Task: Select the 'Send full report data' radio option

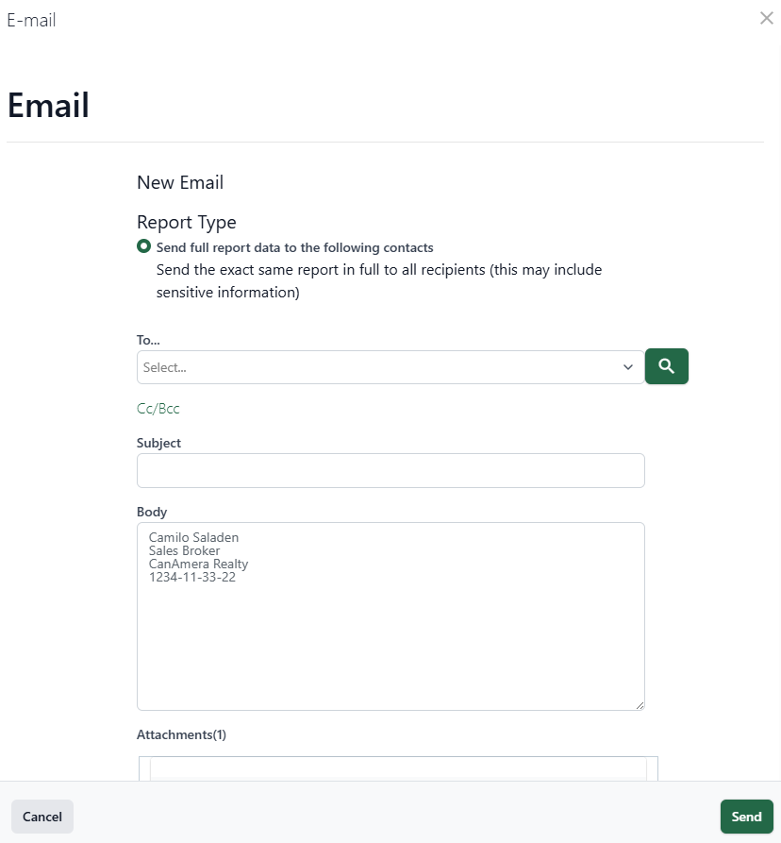Action: (x=144, y=246)
